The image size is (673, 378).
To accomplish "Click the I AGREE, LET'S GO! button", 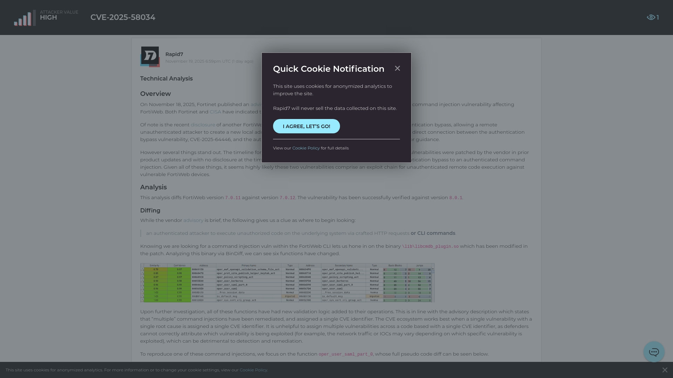I will pyautogui.click(x=306, y=126).
